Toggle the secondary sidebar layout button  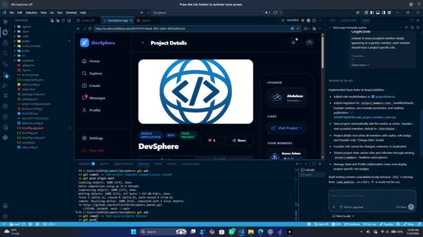point(383,13)
